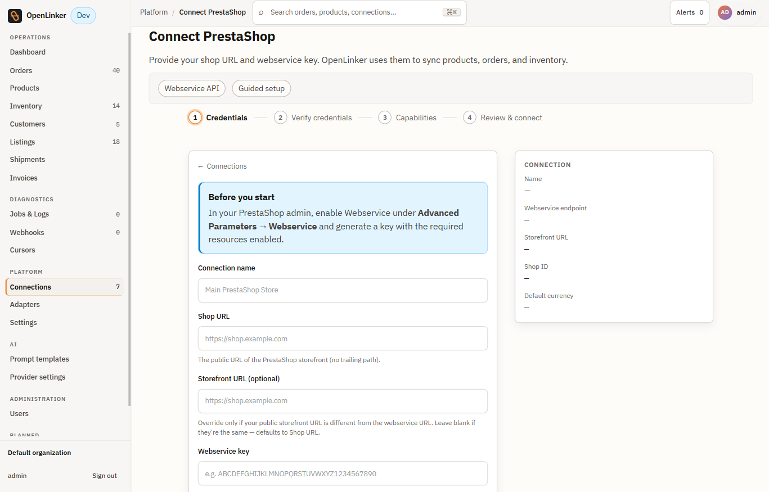Open Provider settings under AI

pos(64,377)
